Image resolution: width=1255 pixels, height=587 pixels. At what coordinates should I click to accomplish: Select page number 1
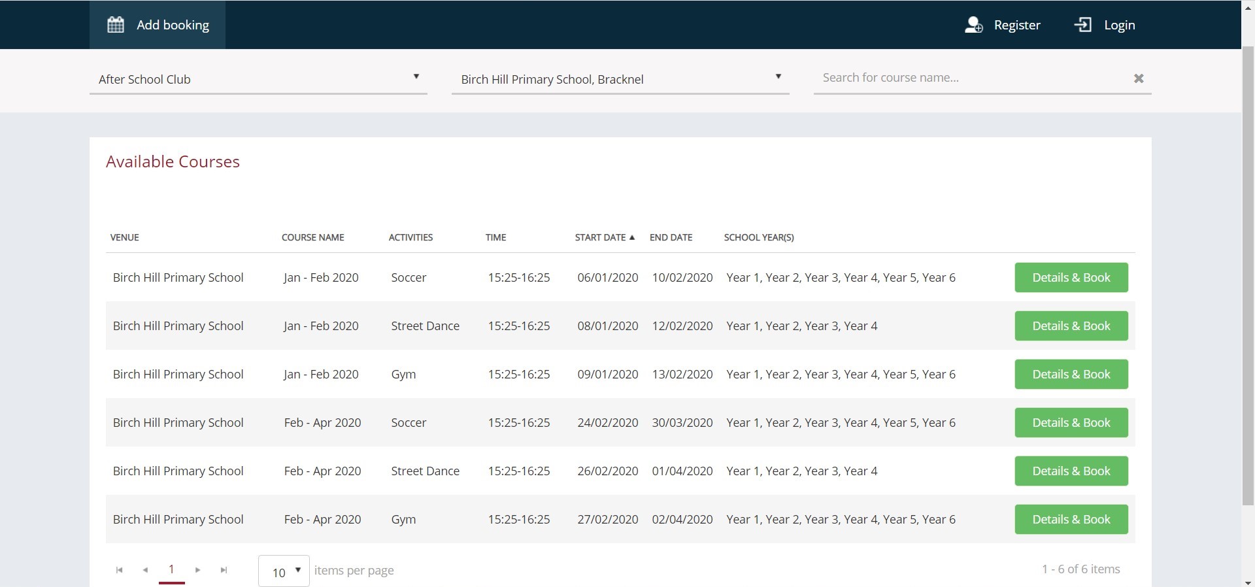point(171,569)
